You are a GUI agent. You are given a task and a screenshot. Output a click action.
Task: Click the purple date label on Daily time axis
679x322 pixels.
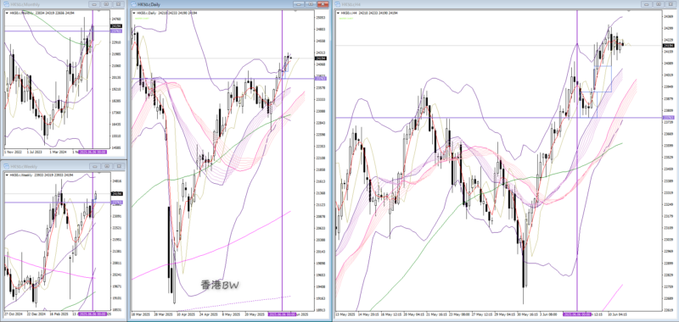[x=282, y=314]
